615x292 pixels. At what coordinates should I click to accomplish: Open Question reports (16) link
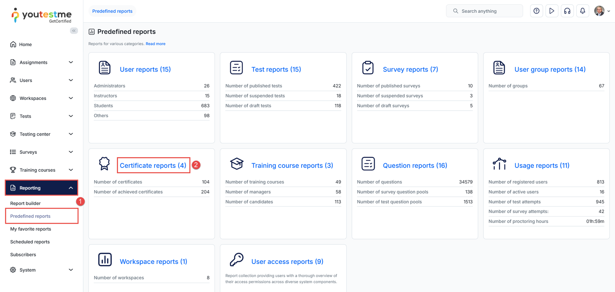415,166
